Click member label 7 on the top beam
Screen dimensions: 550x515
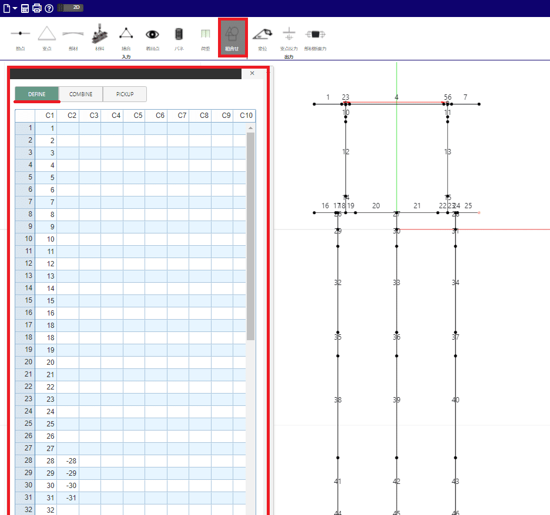(x=465, y=97)
